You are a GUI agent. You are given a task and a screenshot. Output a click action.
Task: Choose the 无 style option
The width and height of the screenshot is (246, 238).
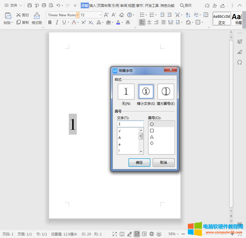point(126,91)
